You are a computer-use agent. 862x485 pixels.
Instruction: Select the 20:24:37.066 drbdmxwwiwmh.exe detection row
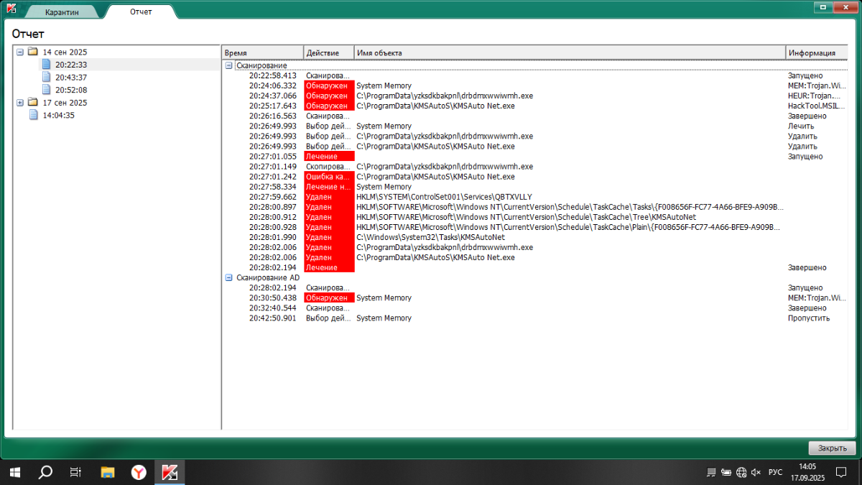pyautogui.click(x=534, y=96)
